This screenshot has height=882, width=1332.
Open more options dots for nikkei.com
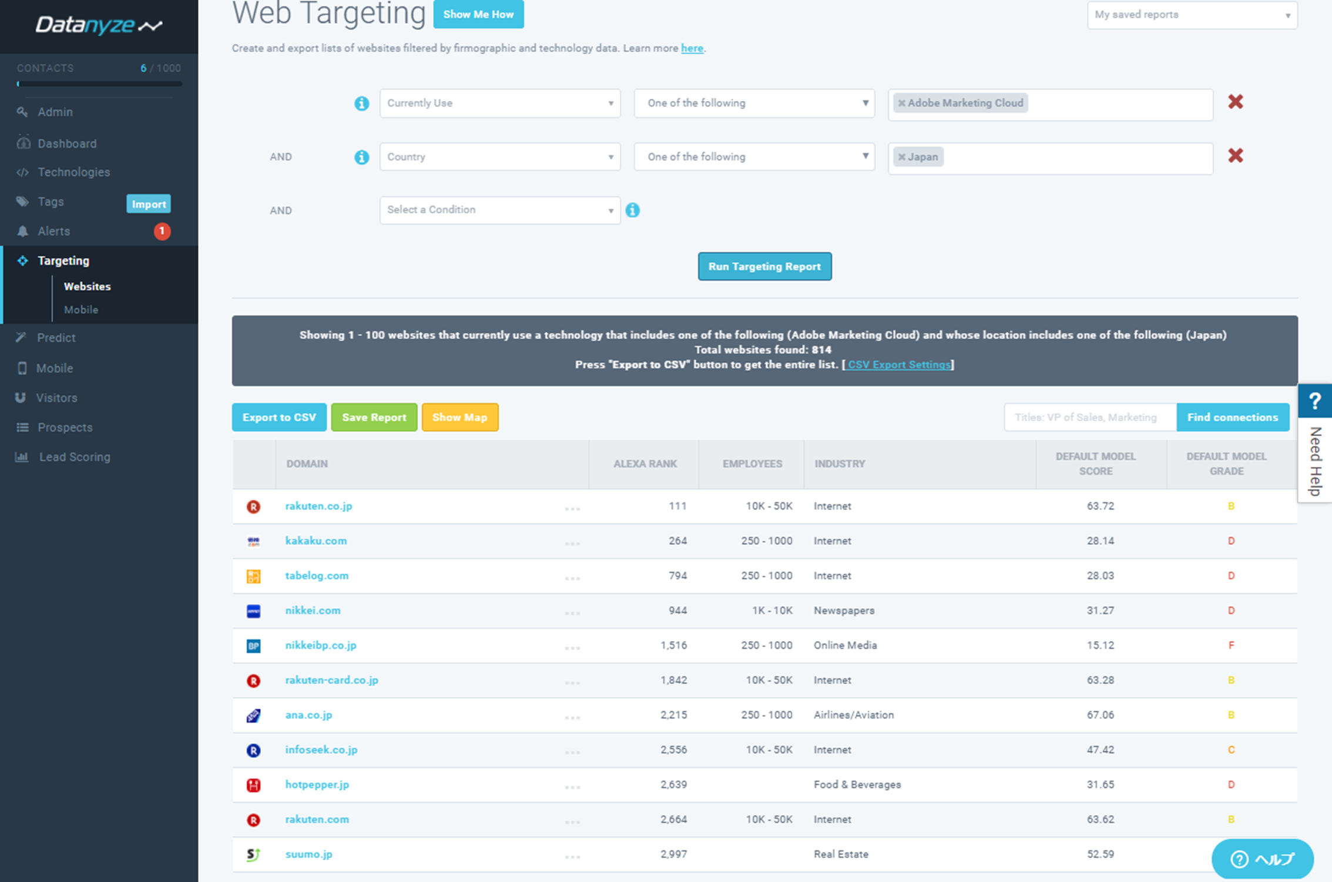572,613
